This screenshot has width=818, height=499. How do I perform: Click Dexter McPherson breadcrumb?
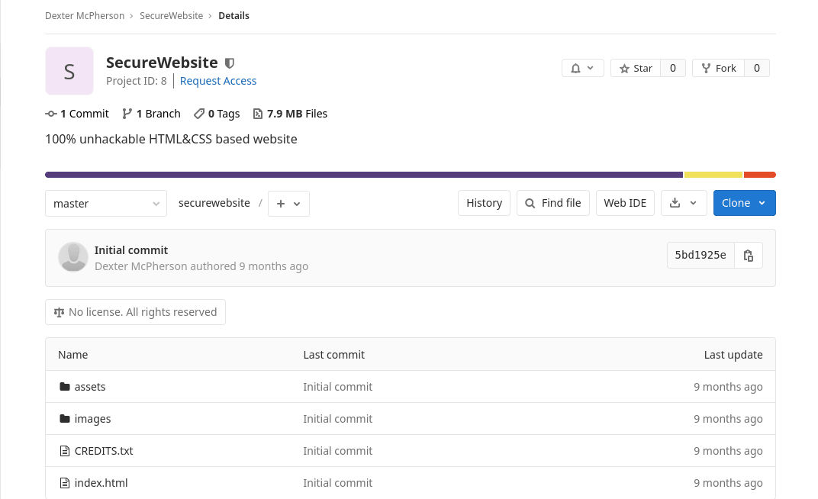click(x=85, y=15)
